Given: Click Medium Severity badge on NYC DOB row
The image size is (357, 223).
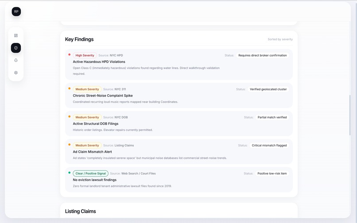Looking at the screenshot, I should click(87, 117).
